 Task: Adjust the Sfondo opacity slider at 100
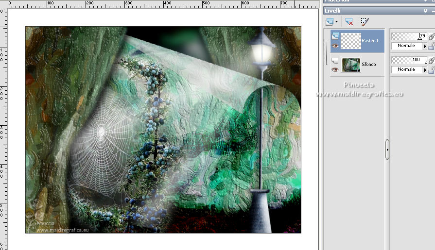pyautogui.click(x=409, y=60)
